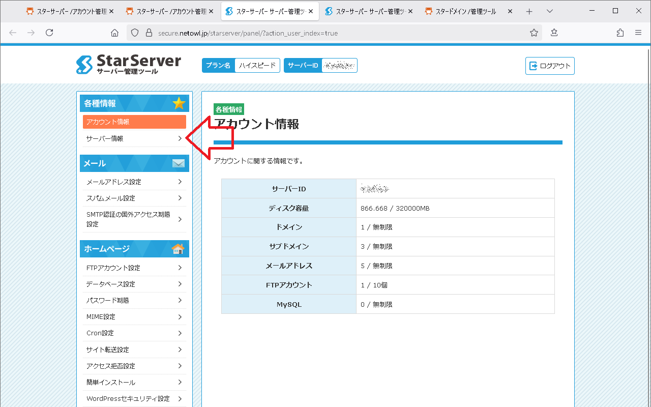The height and width of the screenshot is (407, 651).
Task: Bookmark this page with the star icon
Action: click(534, 33)
